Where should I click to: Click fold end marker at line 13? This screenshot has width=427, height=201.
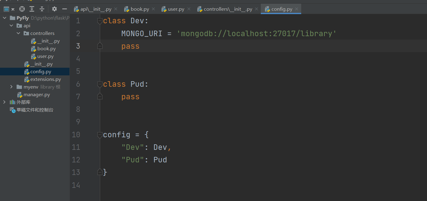[x=99, y=172]
